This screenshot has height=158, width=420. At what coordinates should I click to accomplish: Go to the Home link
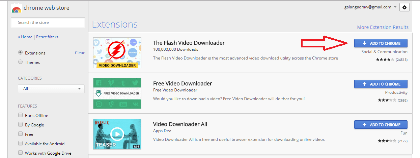(x=25, y=37)
